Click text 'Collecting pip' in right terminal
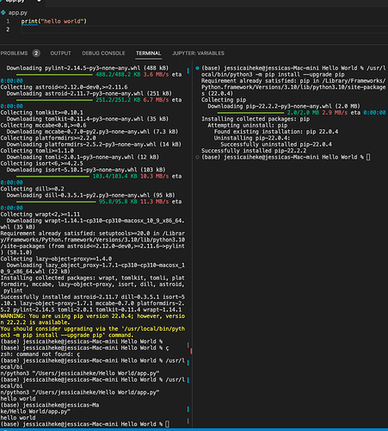 pyautogui.click(x=224, y=100)
